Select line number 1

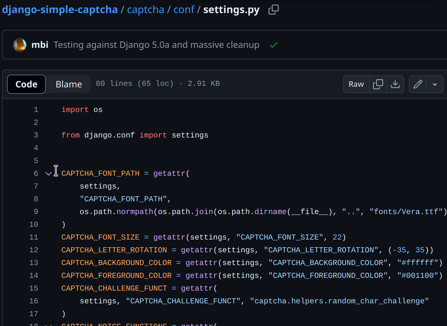(36, 110)
